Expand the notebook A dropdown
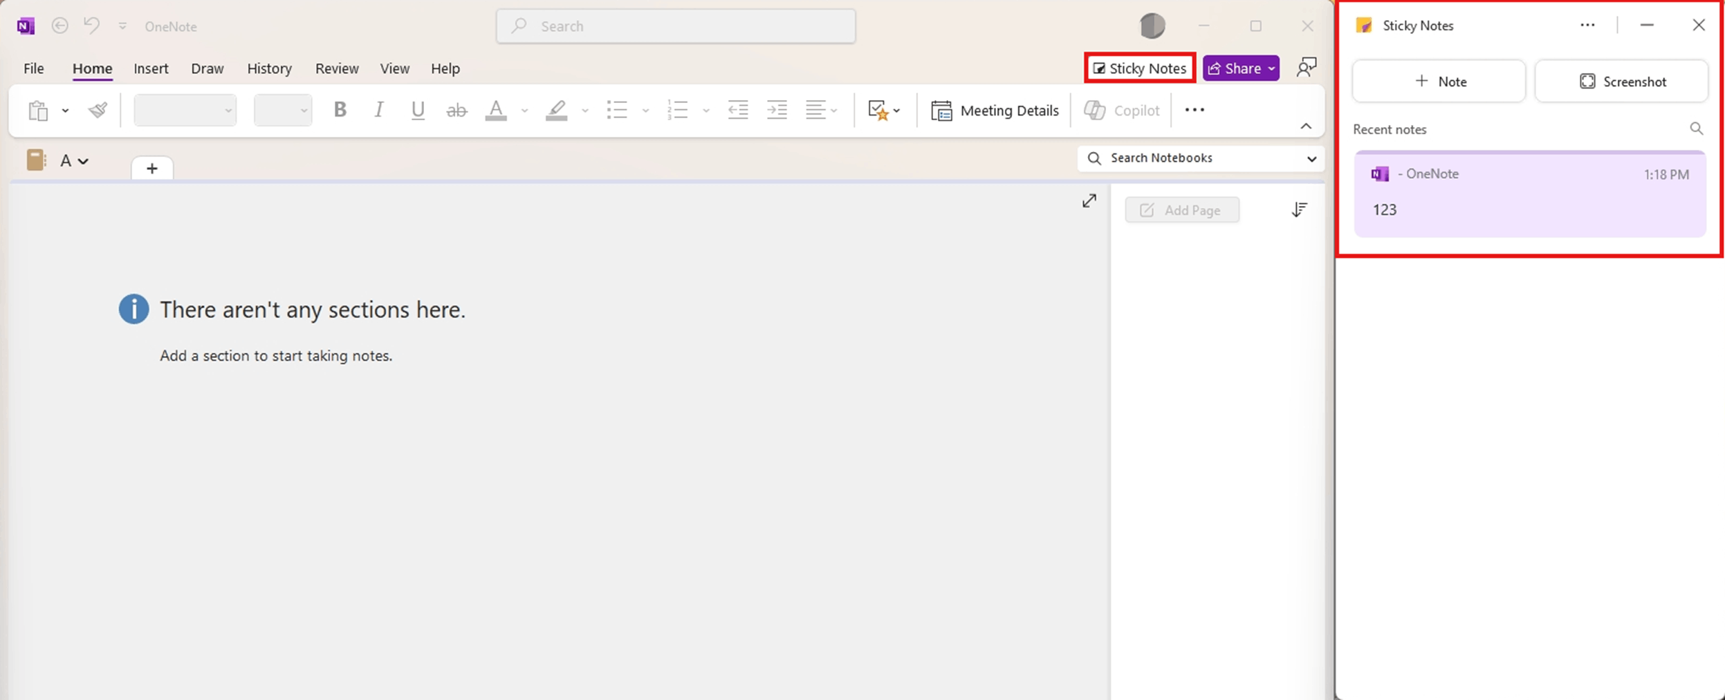This screenshot has width=1725, height=700. 74,161
